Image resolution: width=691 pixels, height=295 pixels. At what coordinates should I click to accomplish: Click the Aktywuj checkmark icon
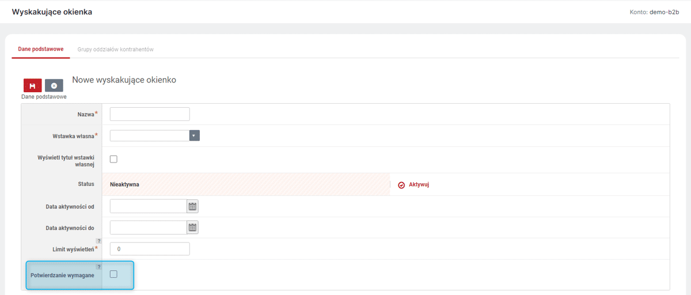(401, 185)
